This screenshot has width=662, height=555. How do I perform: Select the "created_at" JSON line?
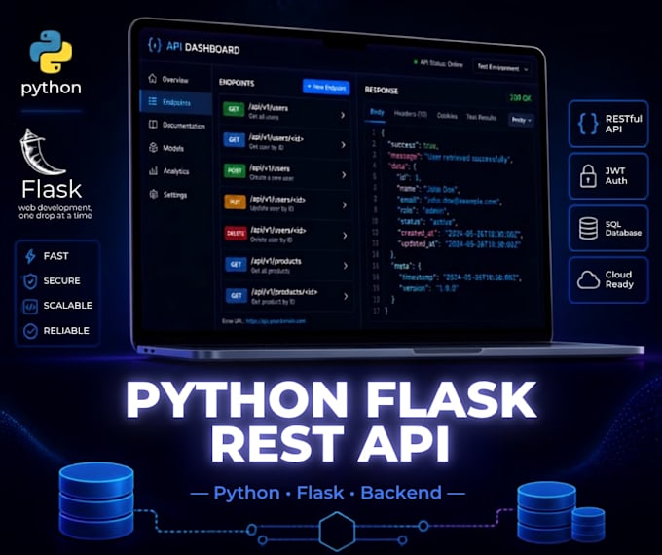(x=460, y=233)
